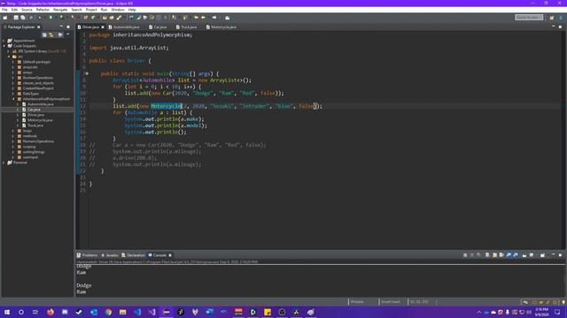Image resolution: width=567 pixels, height=318 pixels.
Task: Open the Run menu
Action: tap(105, 10)
